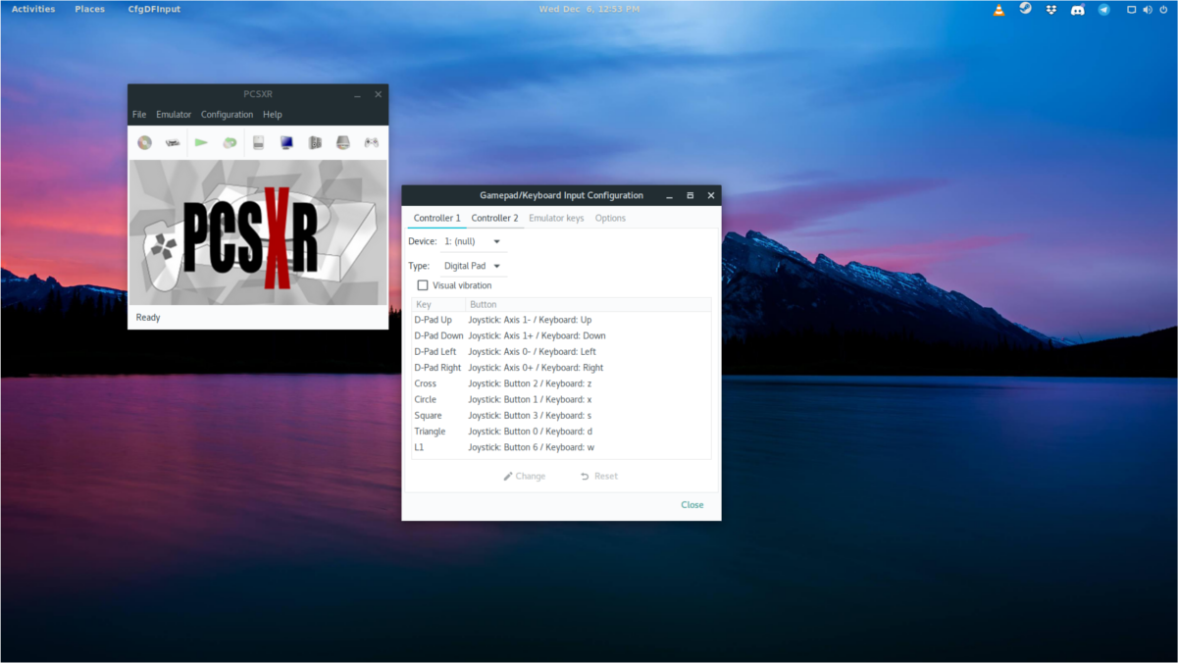Open Graphics configuration monitor icon
The width and height of the screenshot is (1178, 663).
286,142
